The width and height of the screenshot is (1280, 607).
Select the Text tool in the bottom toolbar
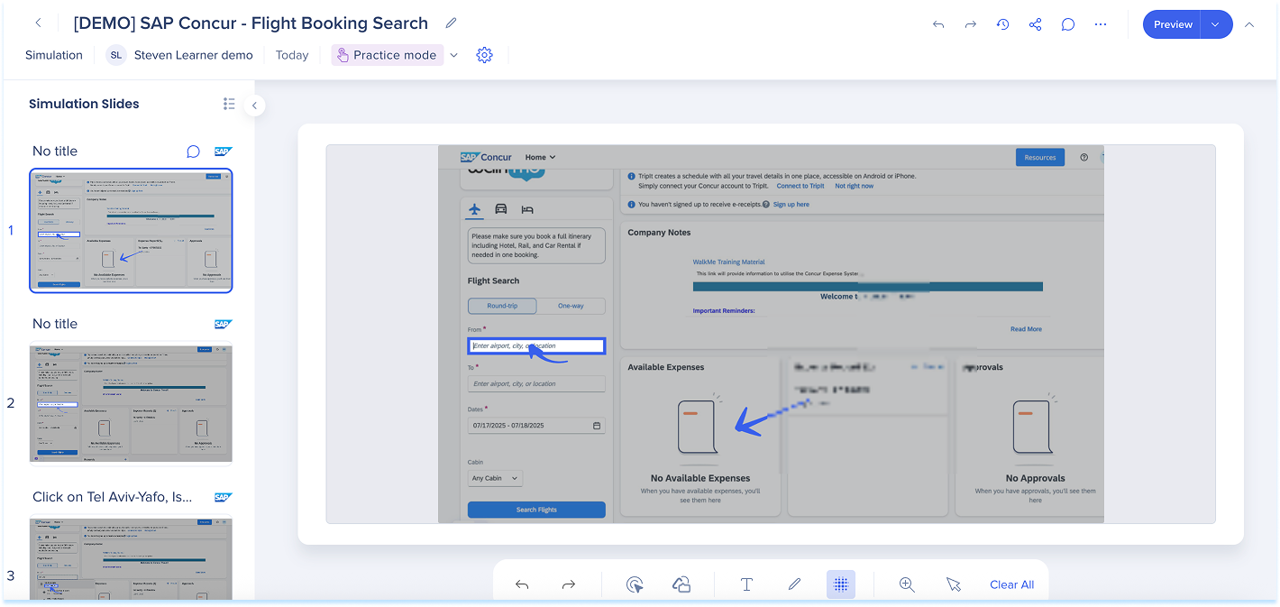pos(746,584)
